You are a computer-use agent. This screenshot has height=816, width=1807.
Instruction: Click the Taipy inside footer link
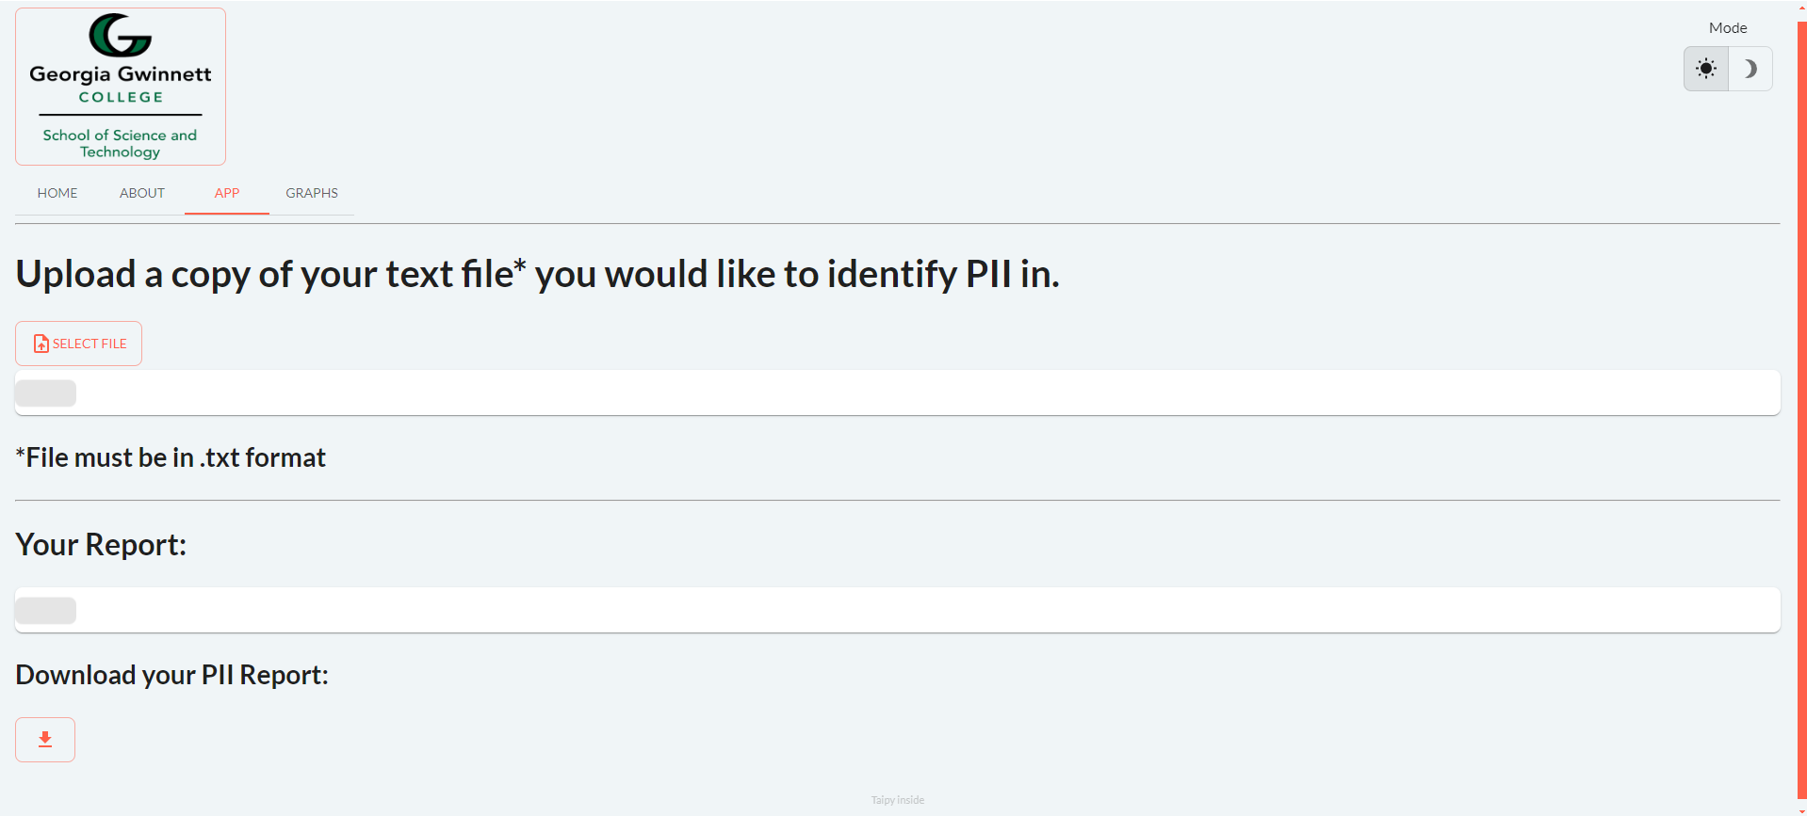pyautogui.click(x=898, y=800)
